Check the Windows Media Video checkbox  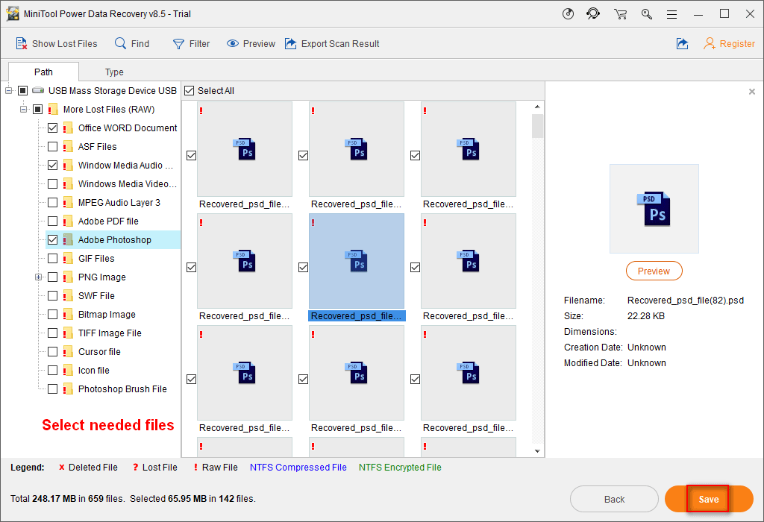point(53,184)
